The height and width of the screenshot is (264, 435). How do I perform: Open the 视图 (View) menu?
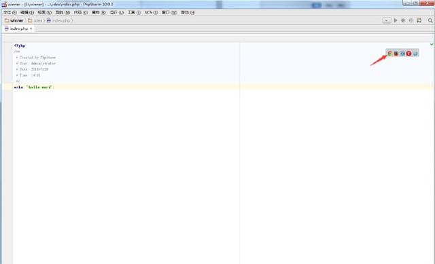[x=45, y=12]
